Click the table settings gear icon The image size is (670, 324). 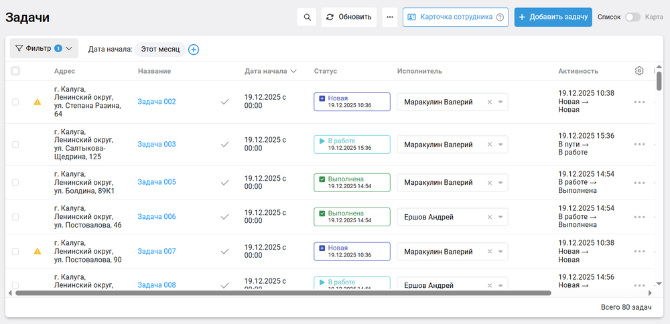coord(639,71)
